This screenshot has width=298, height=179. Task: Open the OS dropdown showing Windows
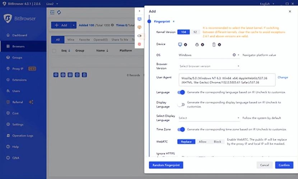coord(209,55)
